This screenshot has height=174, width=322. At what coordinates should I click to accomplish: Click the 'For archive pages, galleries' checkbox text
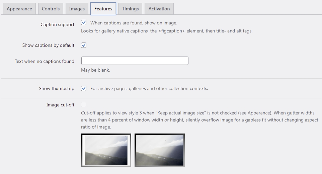click(x=149, y=88)
